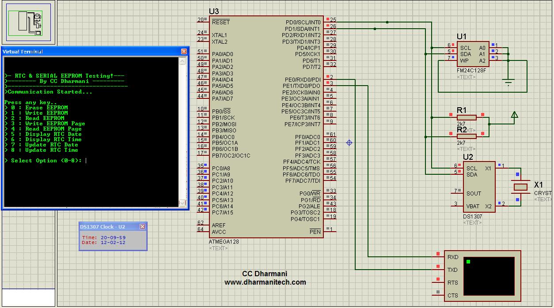Select the virtual terminal instrument on the schematic
This screenshot has width=554, height=308.
[x=482, y=276]
